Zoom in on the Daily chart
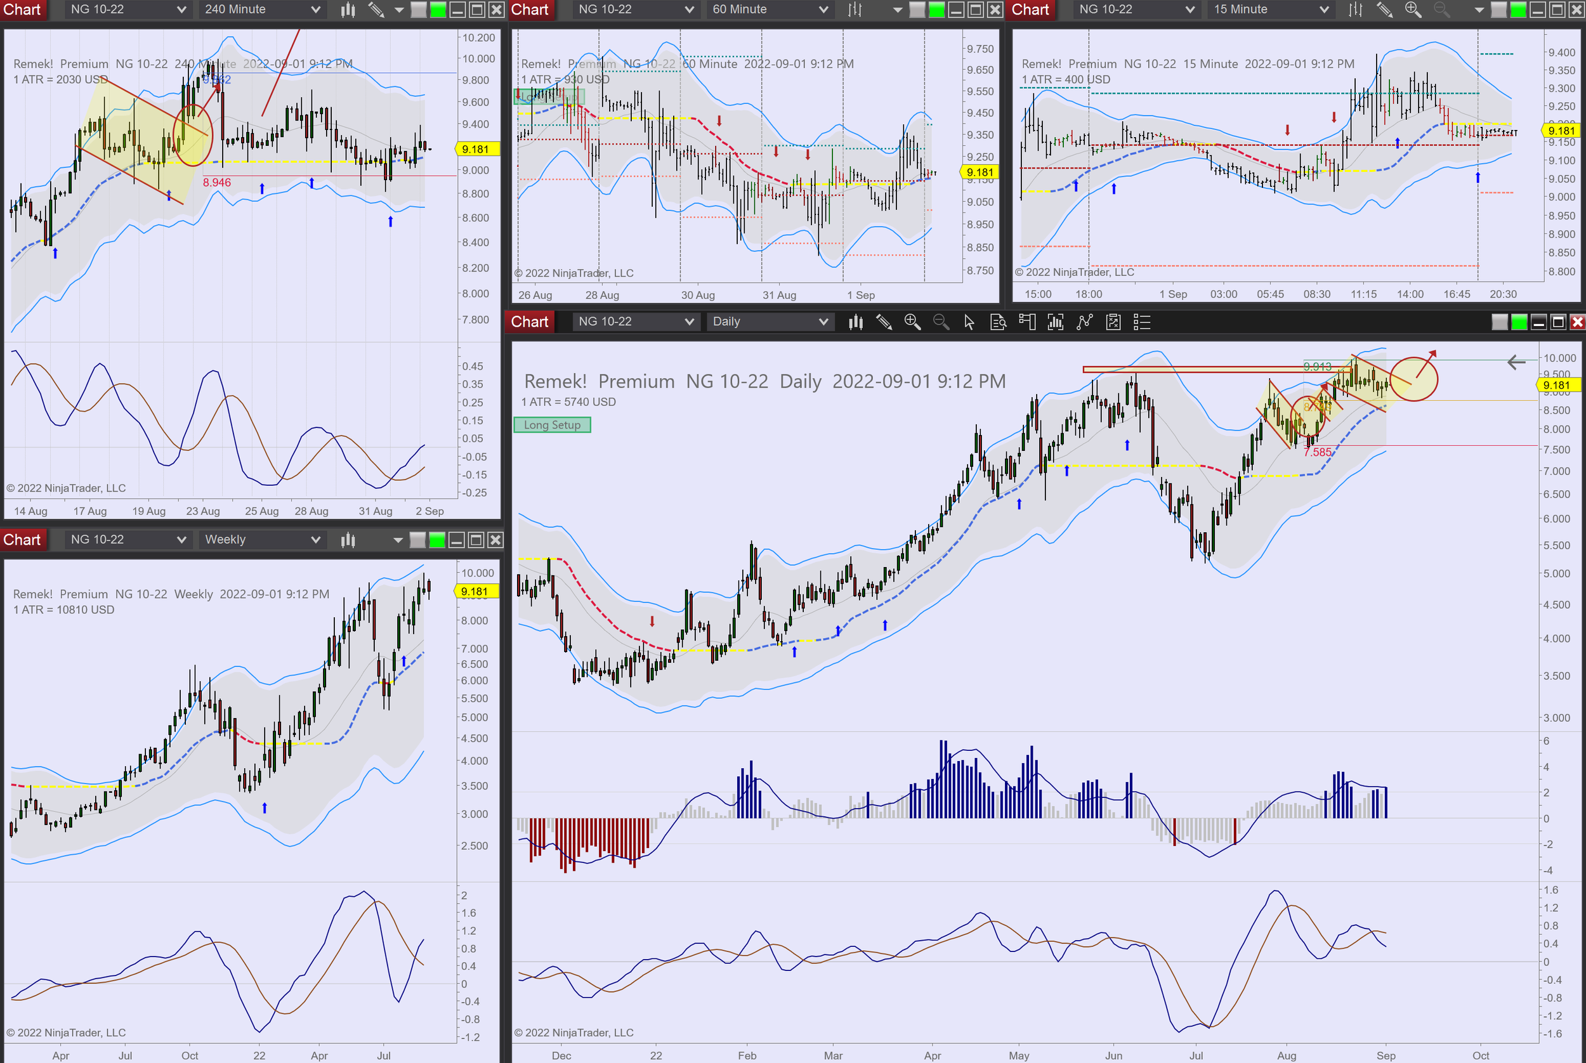 [912, 322]
